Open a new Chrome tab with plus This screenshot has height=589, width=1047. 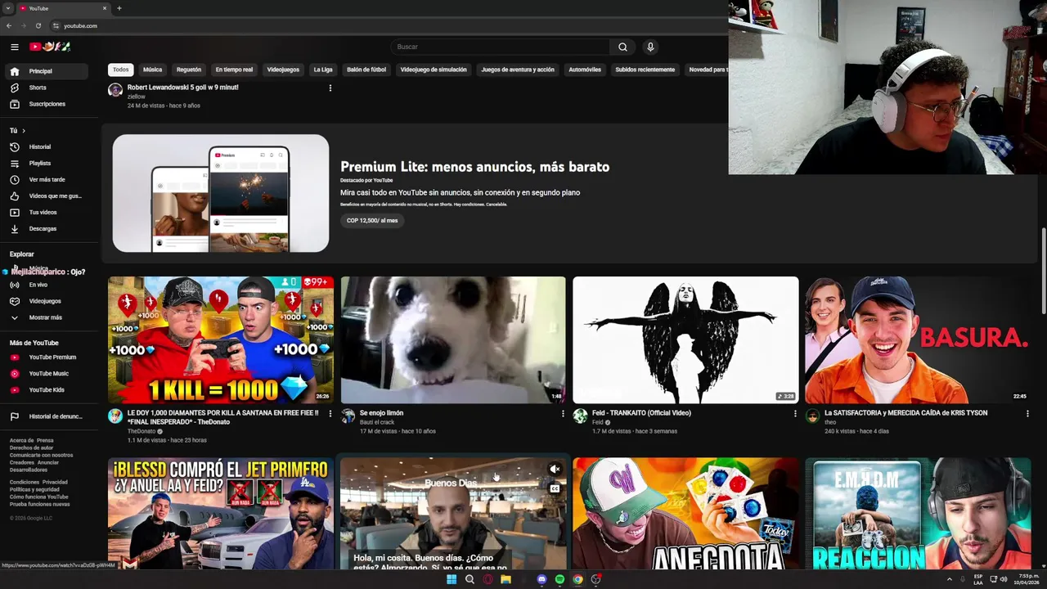tap(119, 8)
